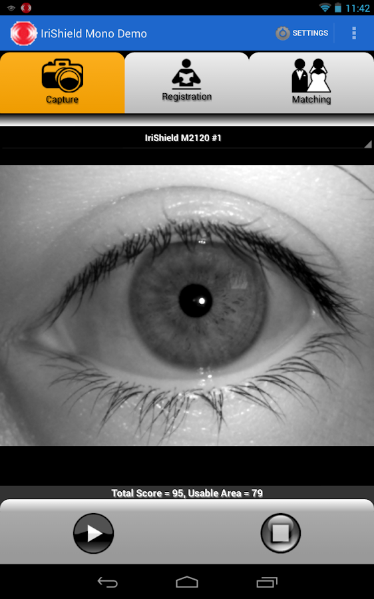Tap the IriShield red app logo
374x599 pixels.
[23, 34]
